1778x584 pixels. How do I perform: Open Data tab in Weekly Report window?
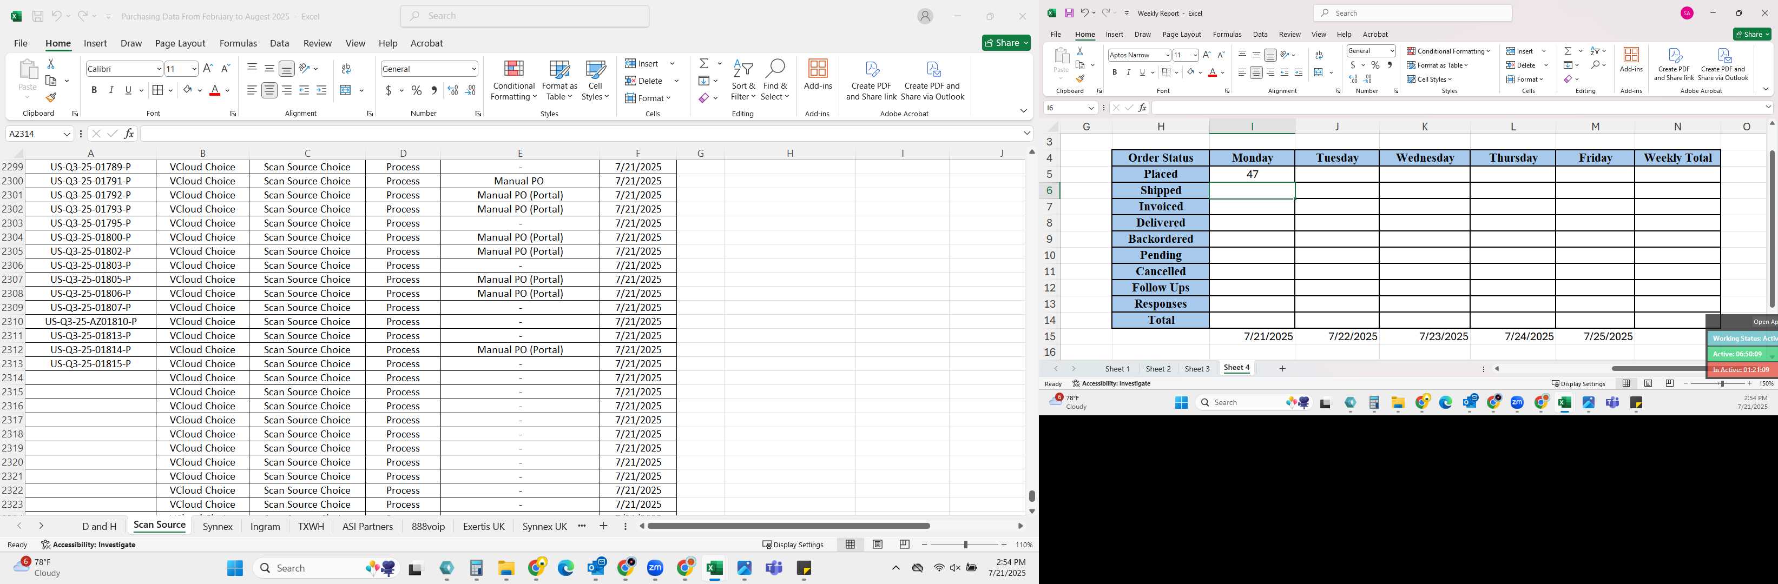(1260, 35)
